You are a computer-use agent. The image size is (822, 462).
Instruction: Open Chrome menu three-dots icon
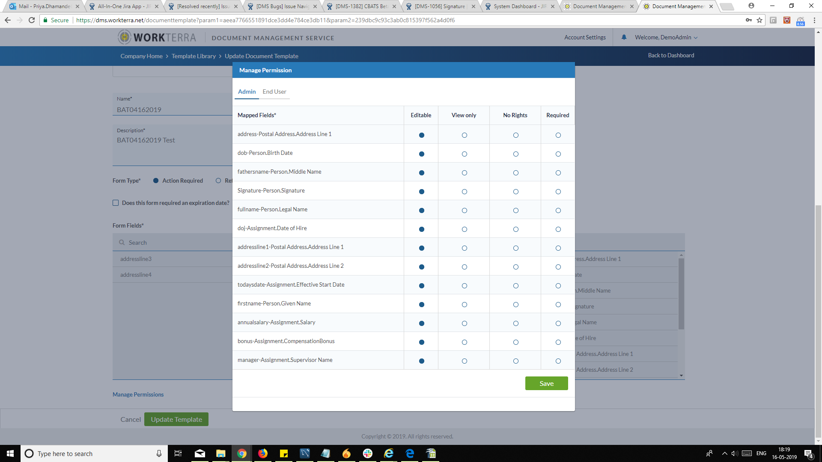coord(814,20)
